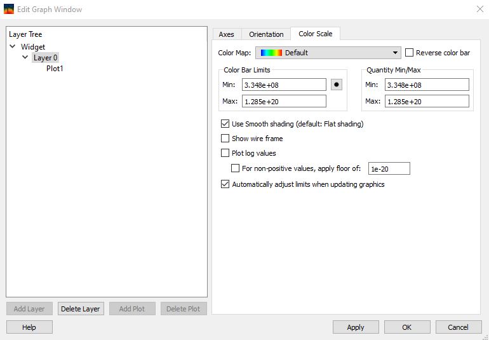Enable the Reverse color bar checkbox

(x=410, y=53)
